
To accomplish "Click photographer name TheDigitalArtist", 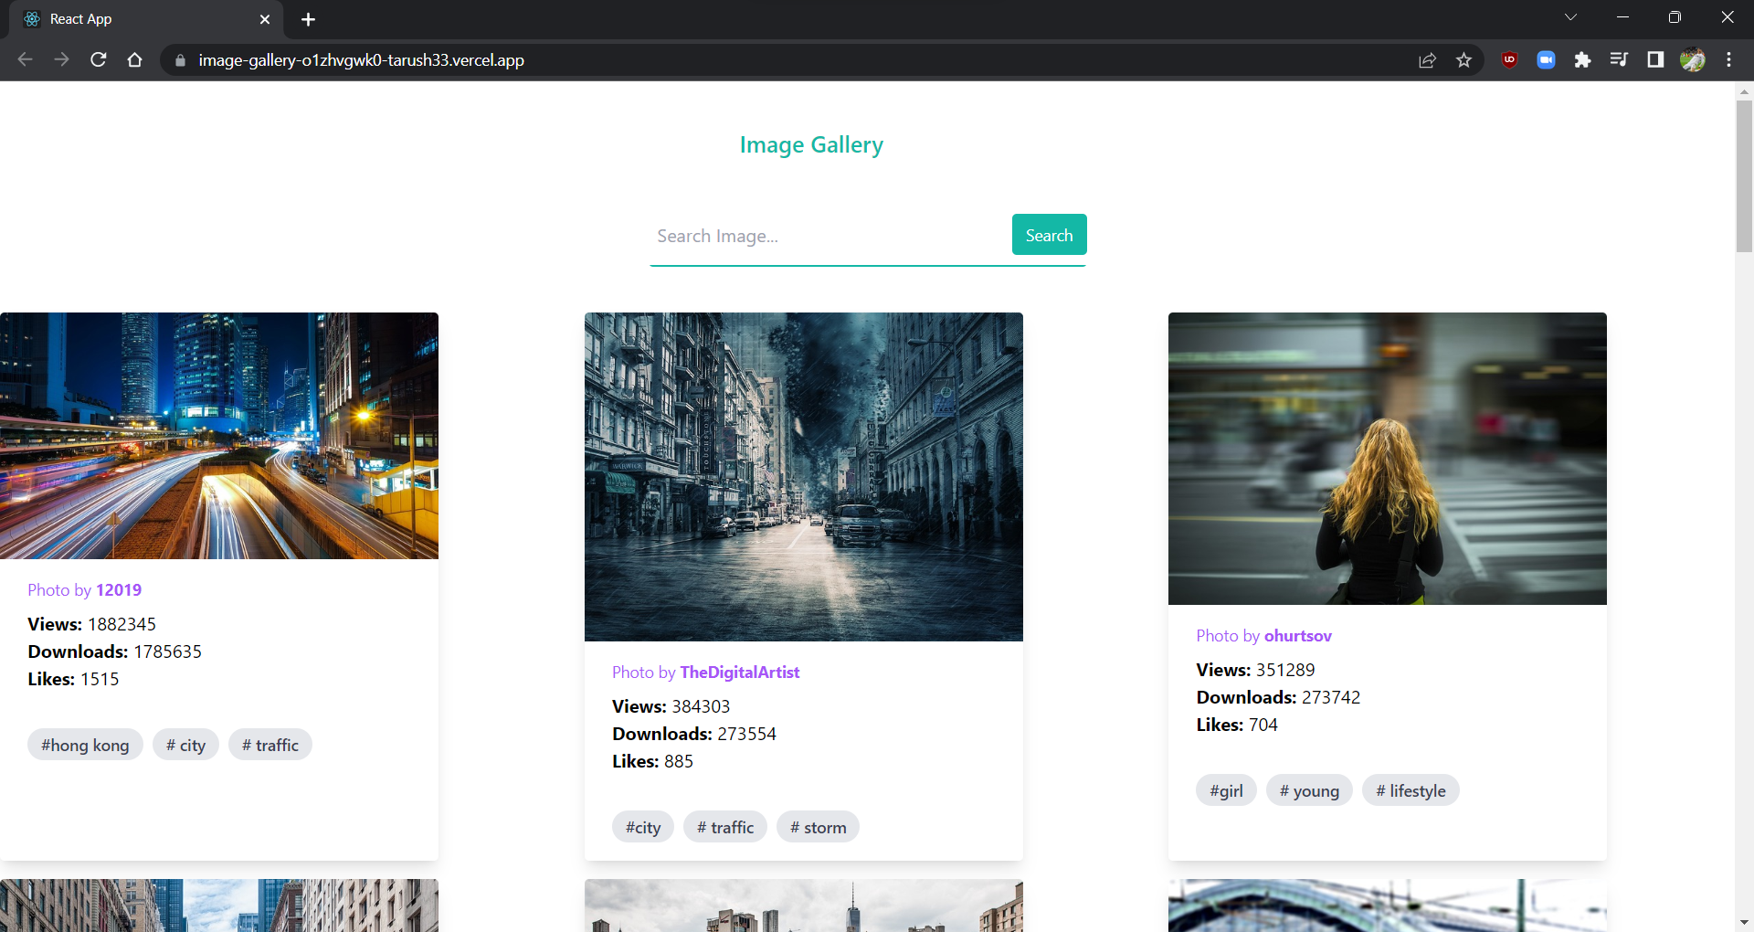I will click(740, 673).
